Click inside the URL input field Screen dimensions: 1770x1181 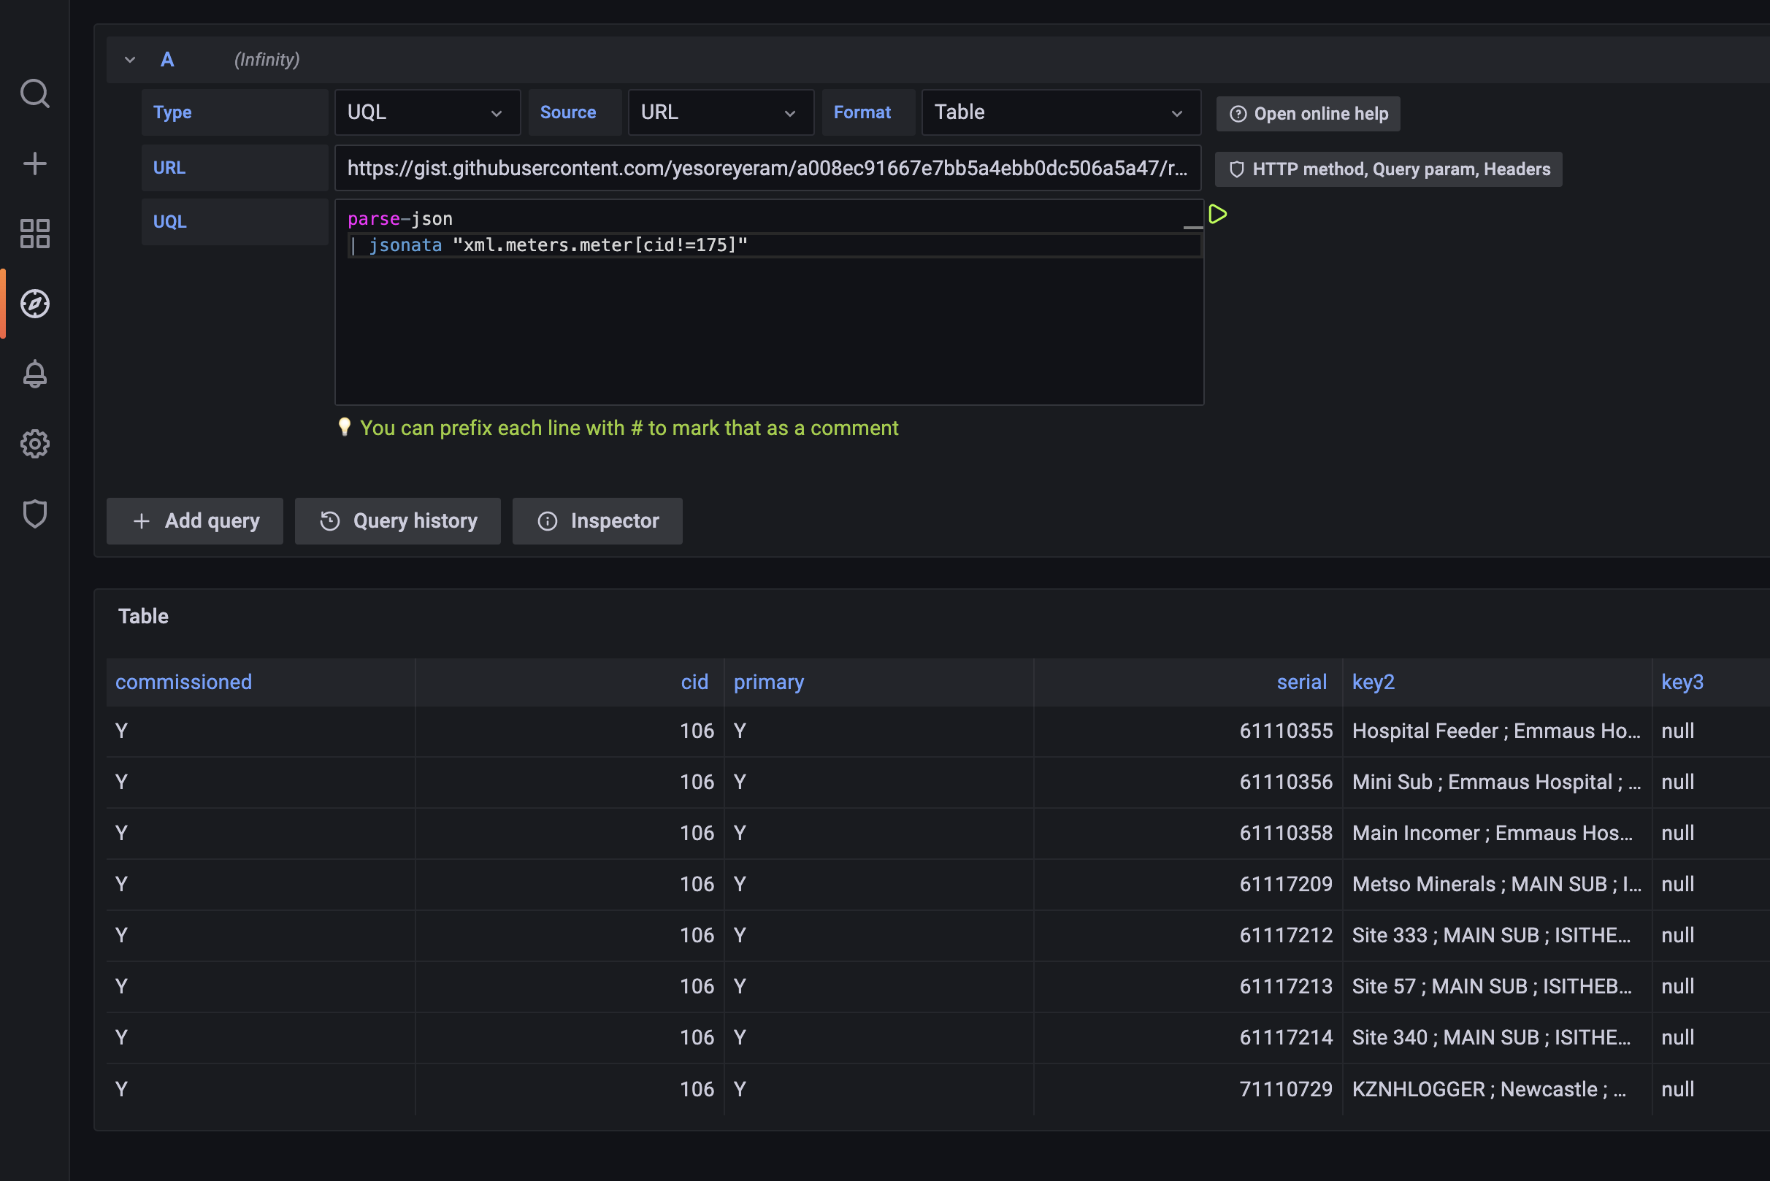point(769,167)
